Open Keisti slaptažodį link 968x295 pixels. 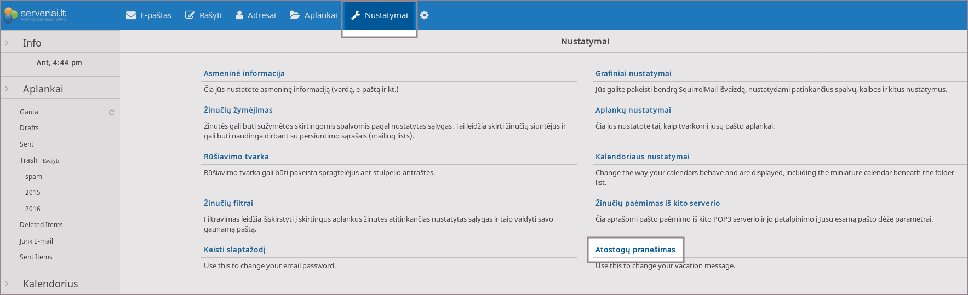pos(234,250)
